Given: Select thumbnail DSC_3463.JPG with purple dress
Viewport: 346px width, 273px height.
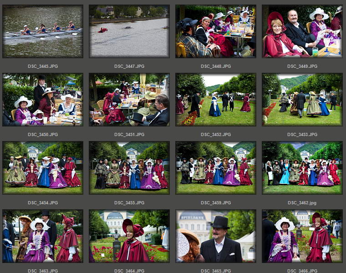Looking at the screenshot, I should coord(43,236).
